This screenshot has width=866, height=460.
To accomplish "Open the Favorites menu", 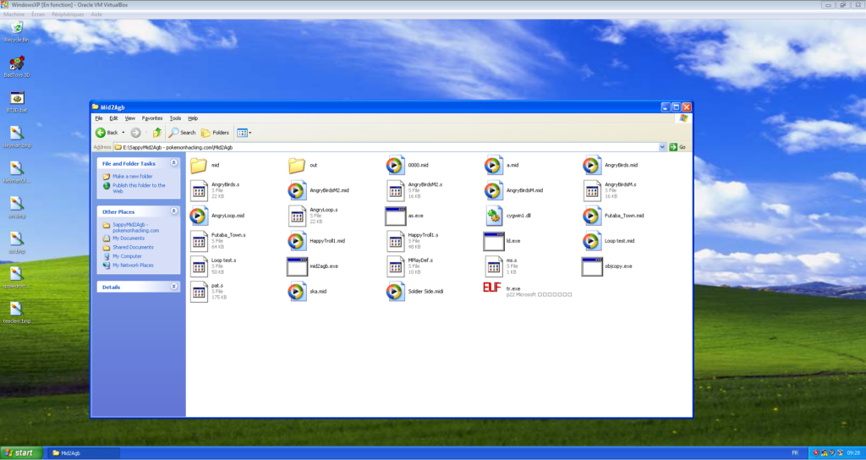I will [152, 118].
